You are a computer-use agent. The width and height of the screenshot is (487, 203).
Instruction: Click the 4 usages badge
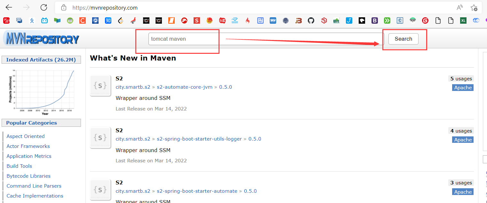coord(461,131)
